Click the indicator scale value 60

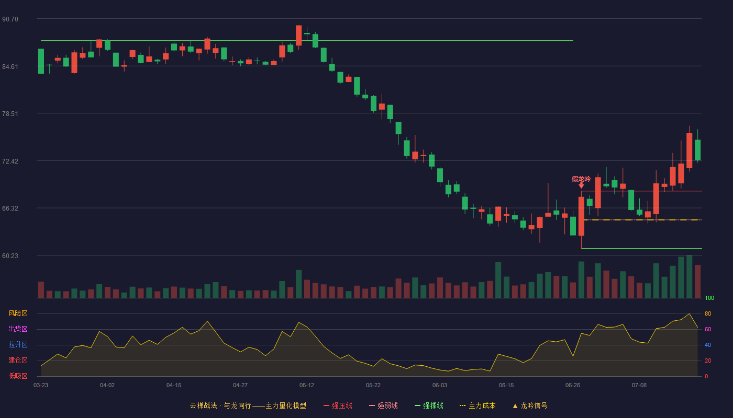tap(708, 329)
